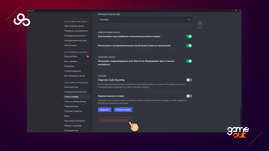Click the Discord Nitro badge icon

[88, 57]
